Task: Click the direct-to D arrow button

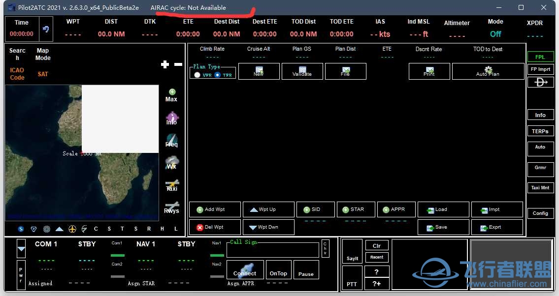Action: tap(540, 82)
